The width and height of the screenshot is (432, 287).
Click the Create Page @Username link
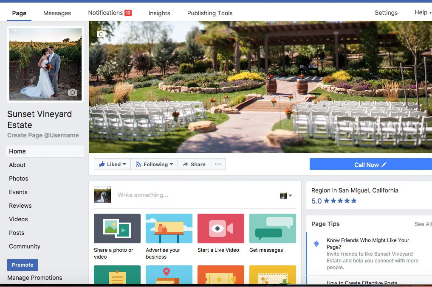coord(43,135)
